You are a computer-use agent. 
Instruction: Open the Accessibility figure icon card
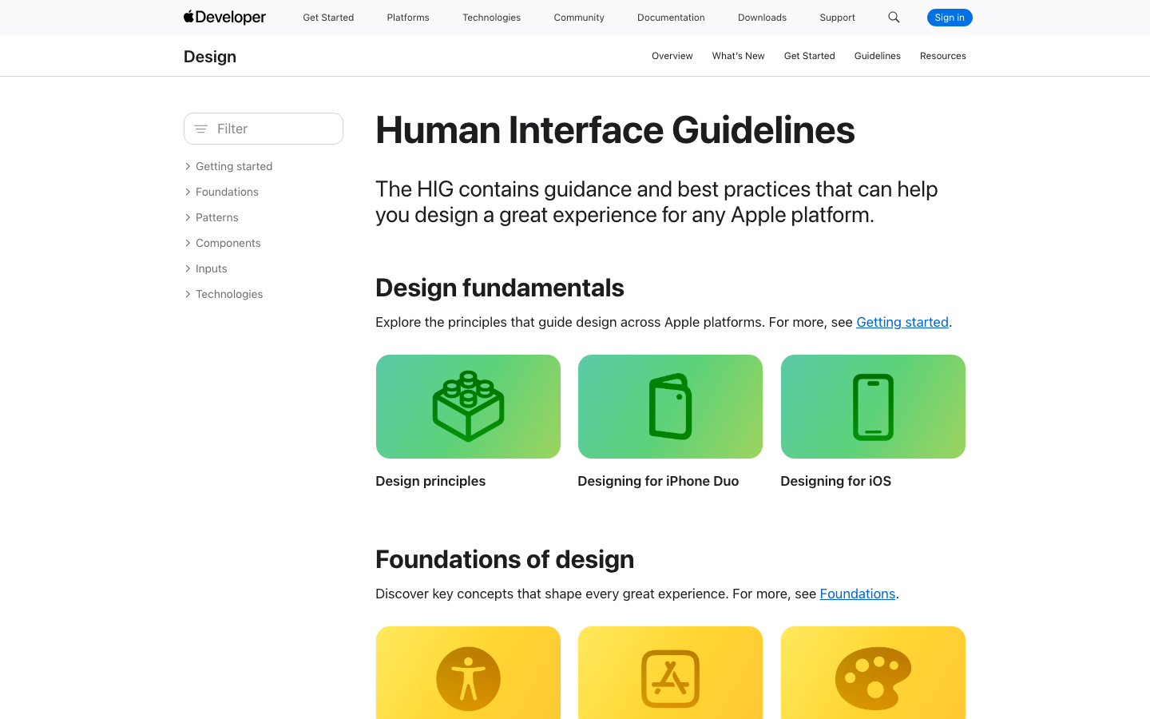pyautogui.click(x=468, y=673)
